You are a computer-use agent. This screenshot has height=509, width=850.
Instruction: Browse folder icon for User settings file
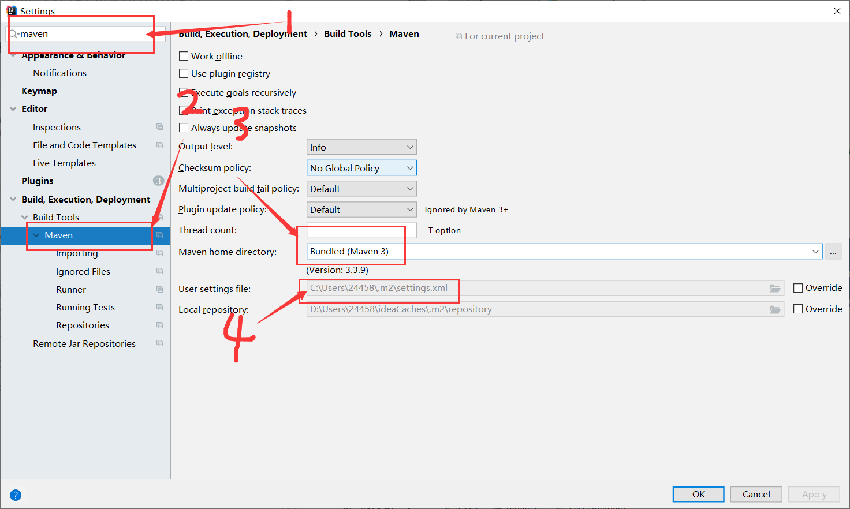pyautogui.click(x=775, y=289)
